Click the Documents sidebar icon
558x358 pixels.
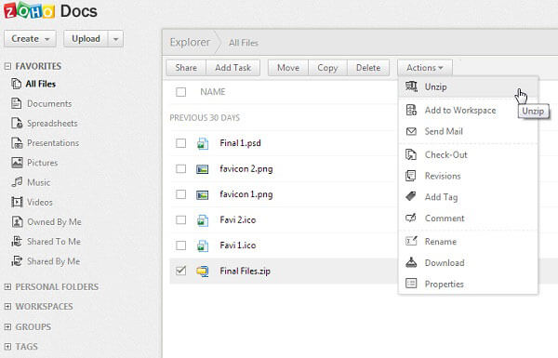tap(17, 103)
